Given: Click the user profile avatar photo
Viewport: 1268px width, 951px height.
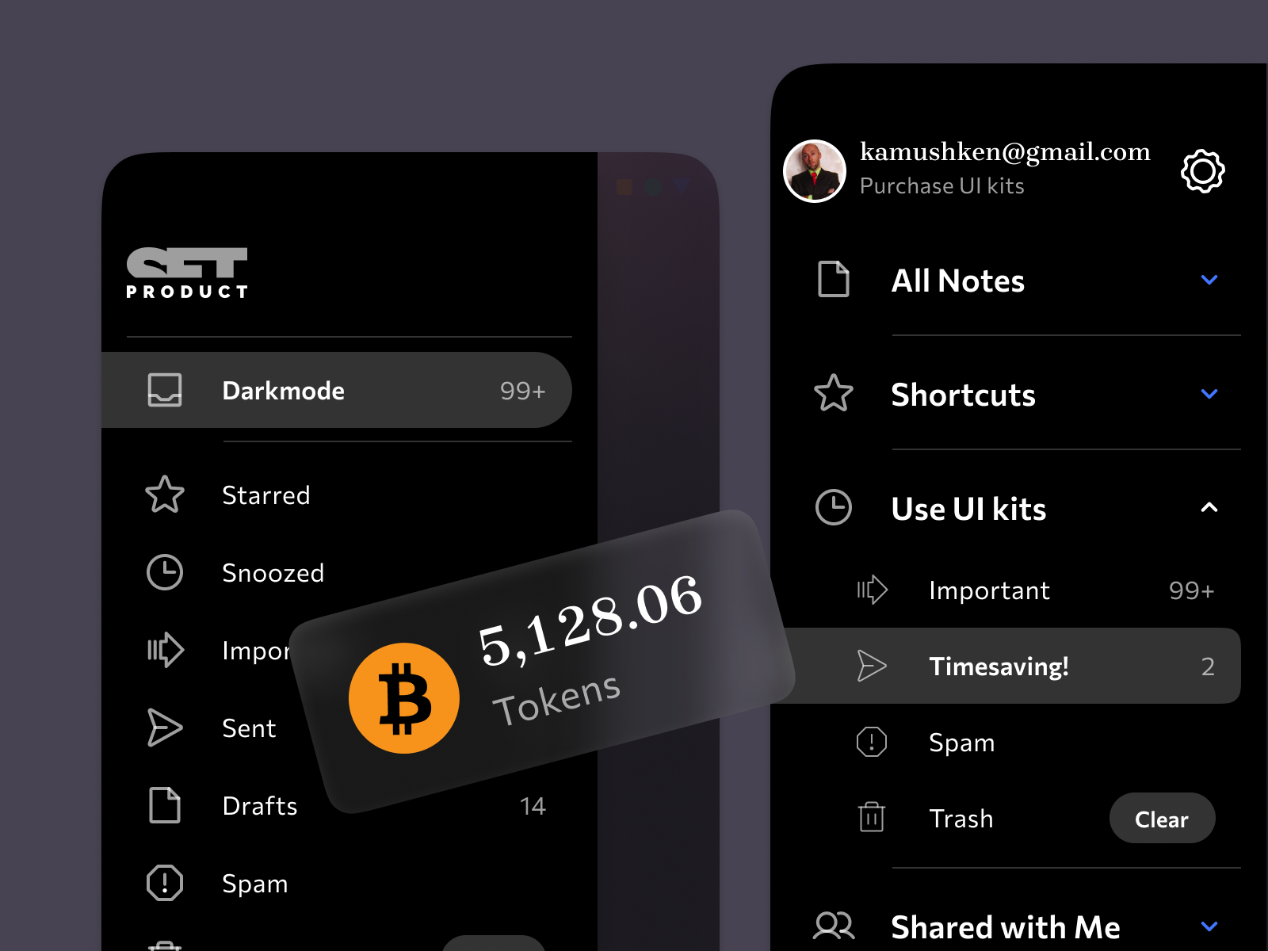Looking at the screenshot, I should coord(815,171).
